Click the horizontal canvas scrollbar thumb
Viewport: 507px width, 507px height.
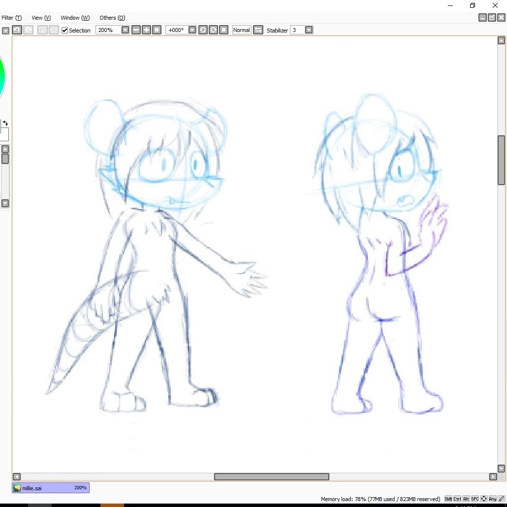[272, 476]
